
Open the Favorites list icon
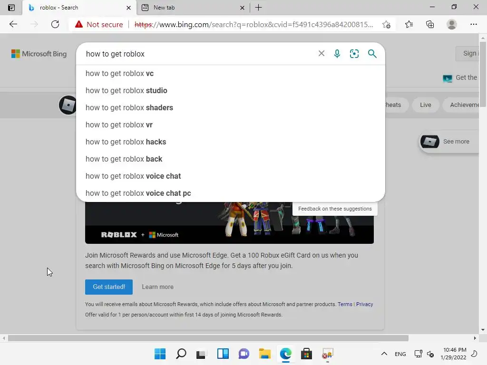(409, 24)
